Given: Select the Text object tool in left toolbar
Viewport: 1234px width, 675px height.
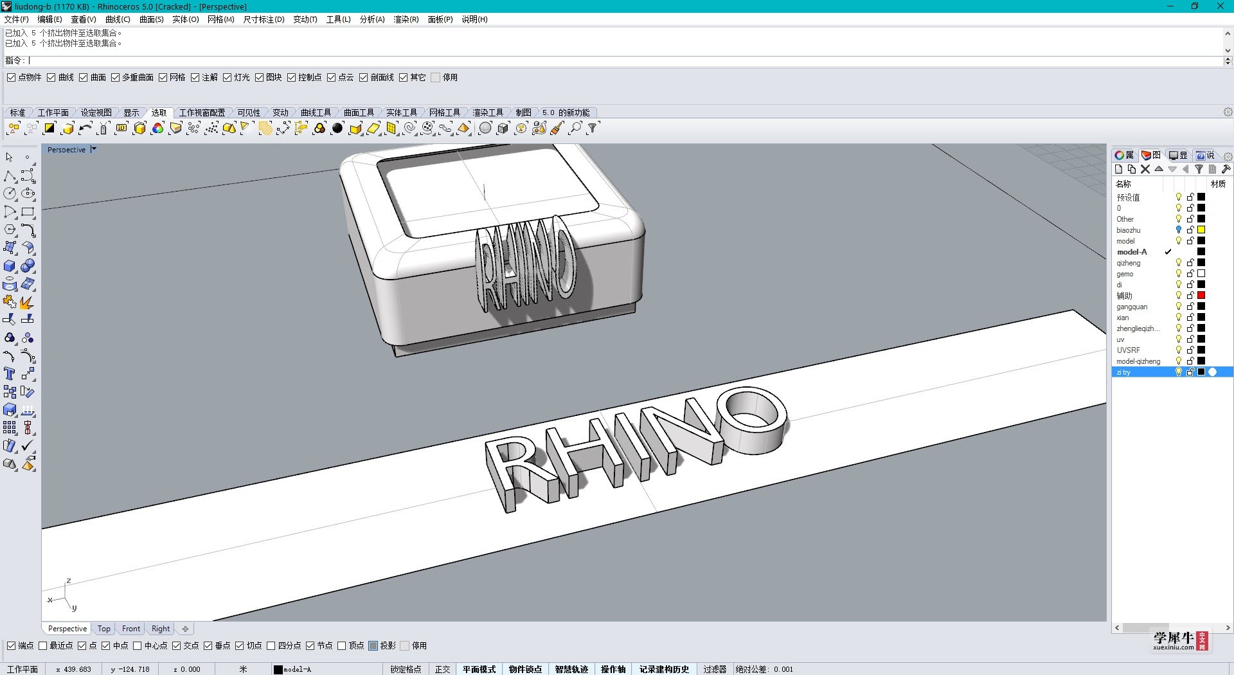Looking at the screenshot, I should point(10,373).
